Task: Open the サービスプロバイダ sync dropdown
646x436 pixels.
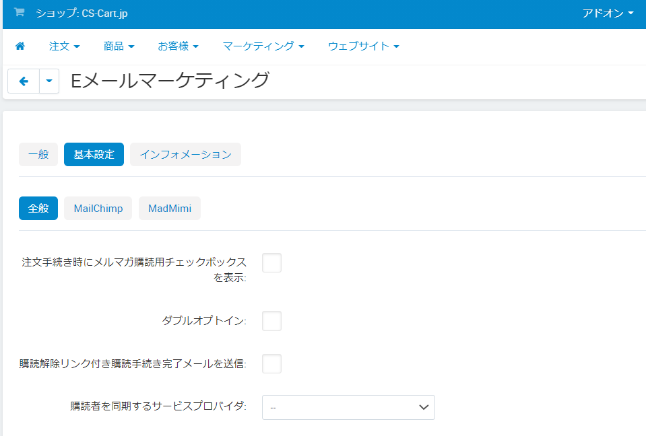Action: [x=348, y=407]
